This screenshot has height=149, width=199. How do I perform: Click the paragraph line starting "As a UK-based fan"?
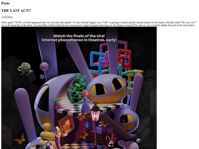click(98, 25)
